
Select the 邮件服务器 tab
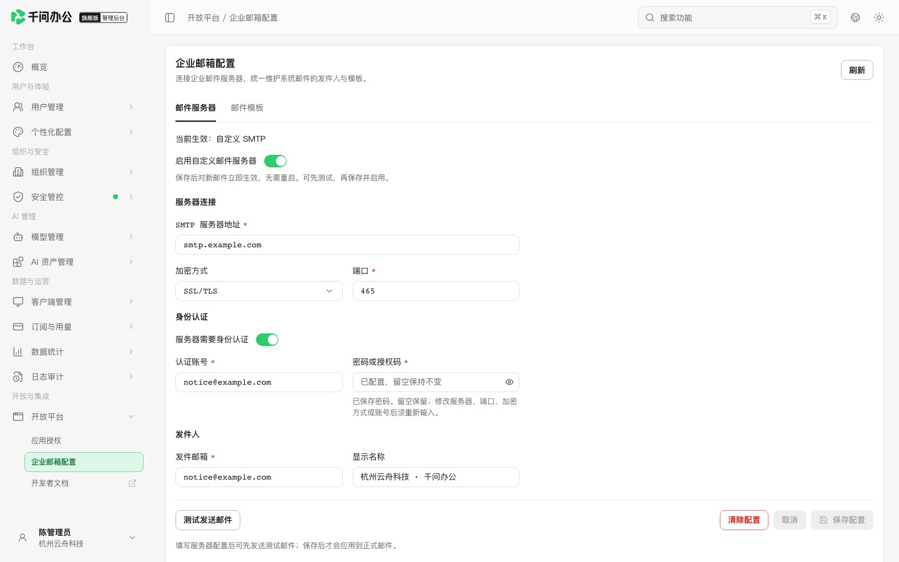[x=195, y=107]
